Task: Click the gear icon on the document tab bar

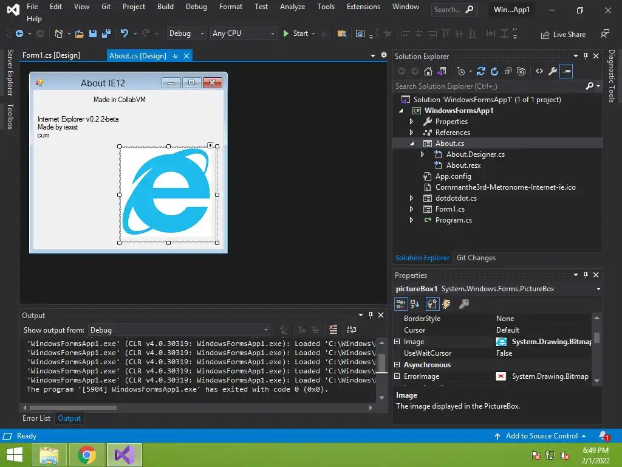Action: (x=384, y=55)
